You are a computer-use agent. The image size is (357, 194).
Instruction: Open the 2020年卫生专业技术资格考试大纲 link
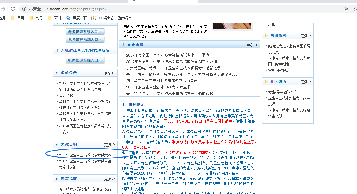pos(85,155)
